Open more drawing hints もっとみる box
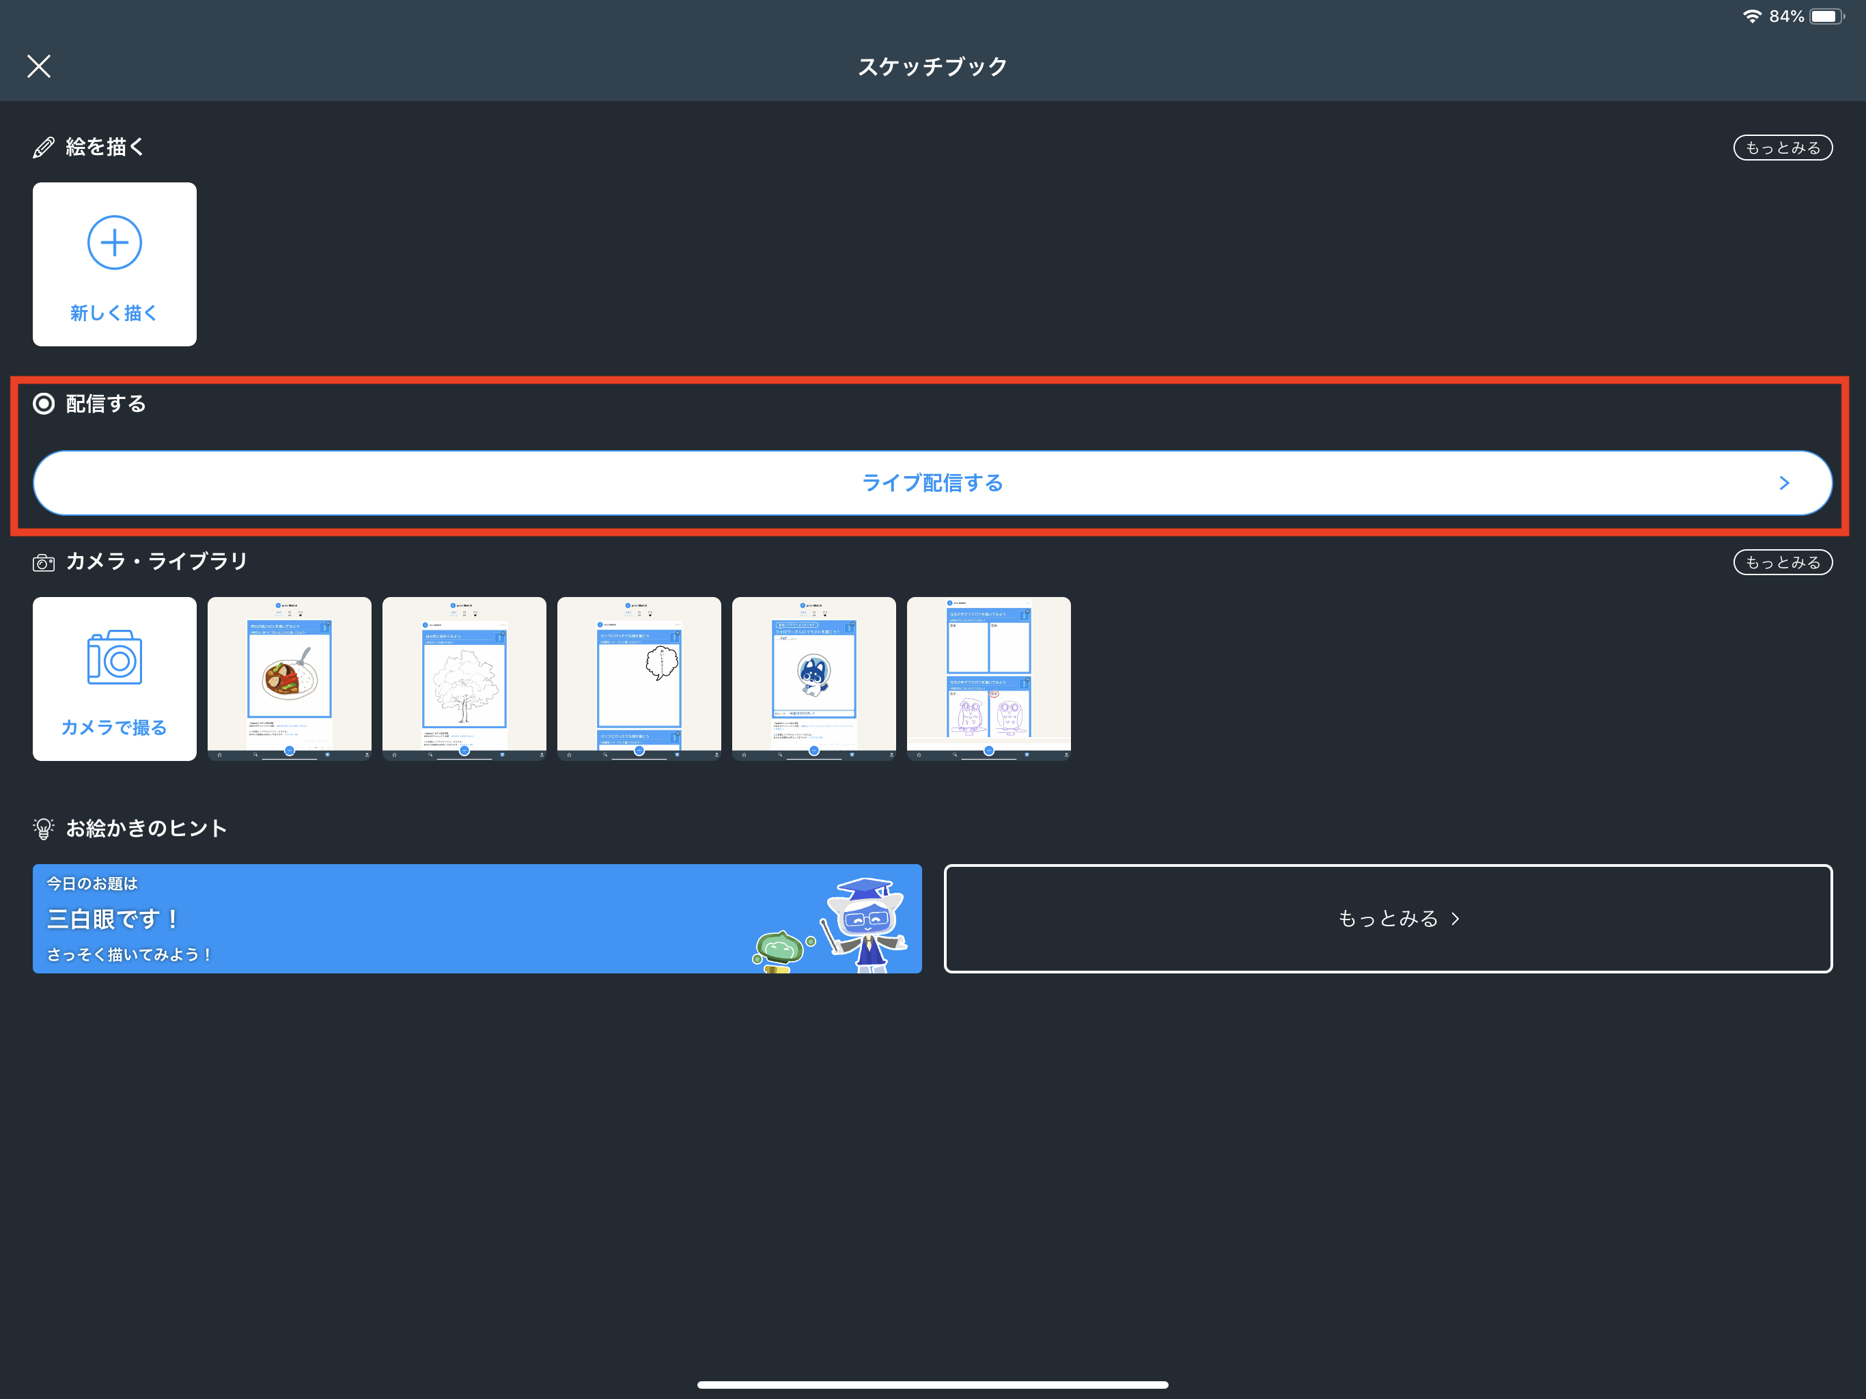 [x=1388, y=918]
